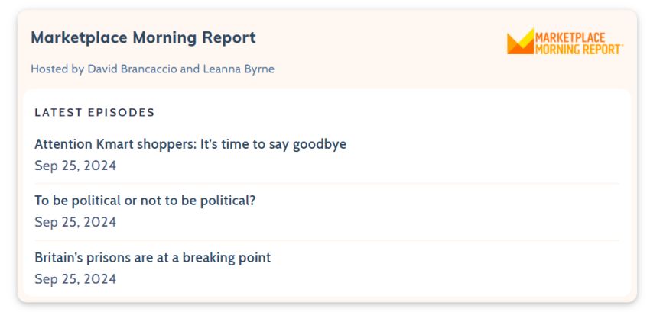The image size is (650, 312).
Task: Click host name Leanna Byrne
Action: (x=239, y=69)
